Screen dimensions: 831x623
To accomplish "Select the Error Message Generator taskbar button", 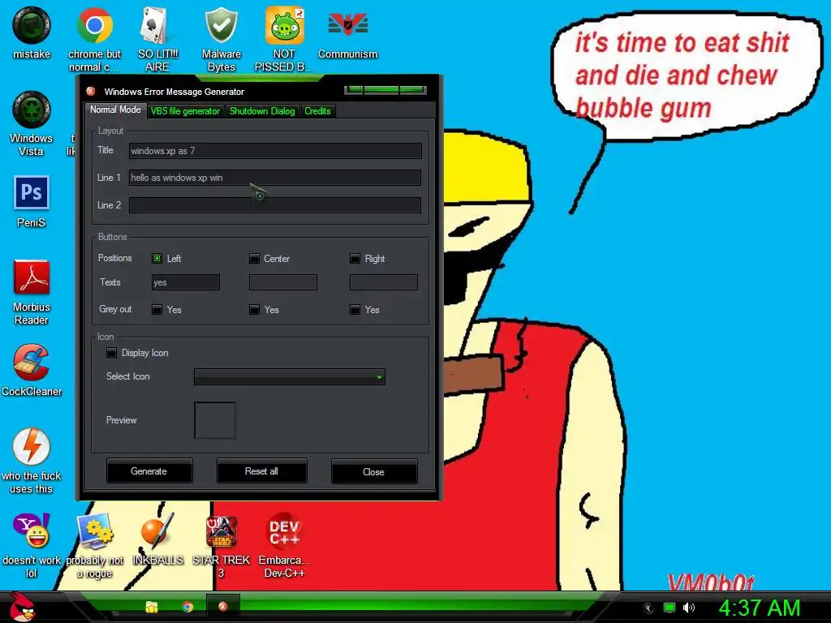I will point(222,607).
